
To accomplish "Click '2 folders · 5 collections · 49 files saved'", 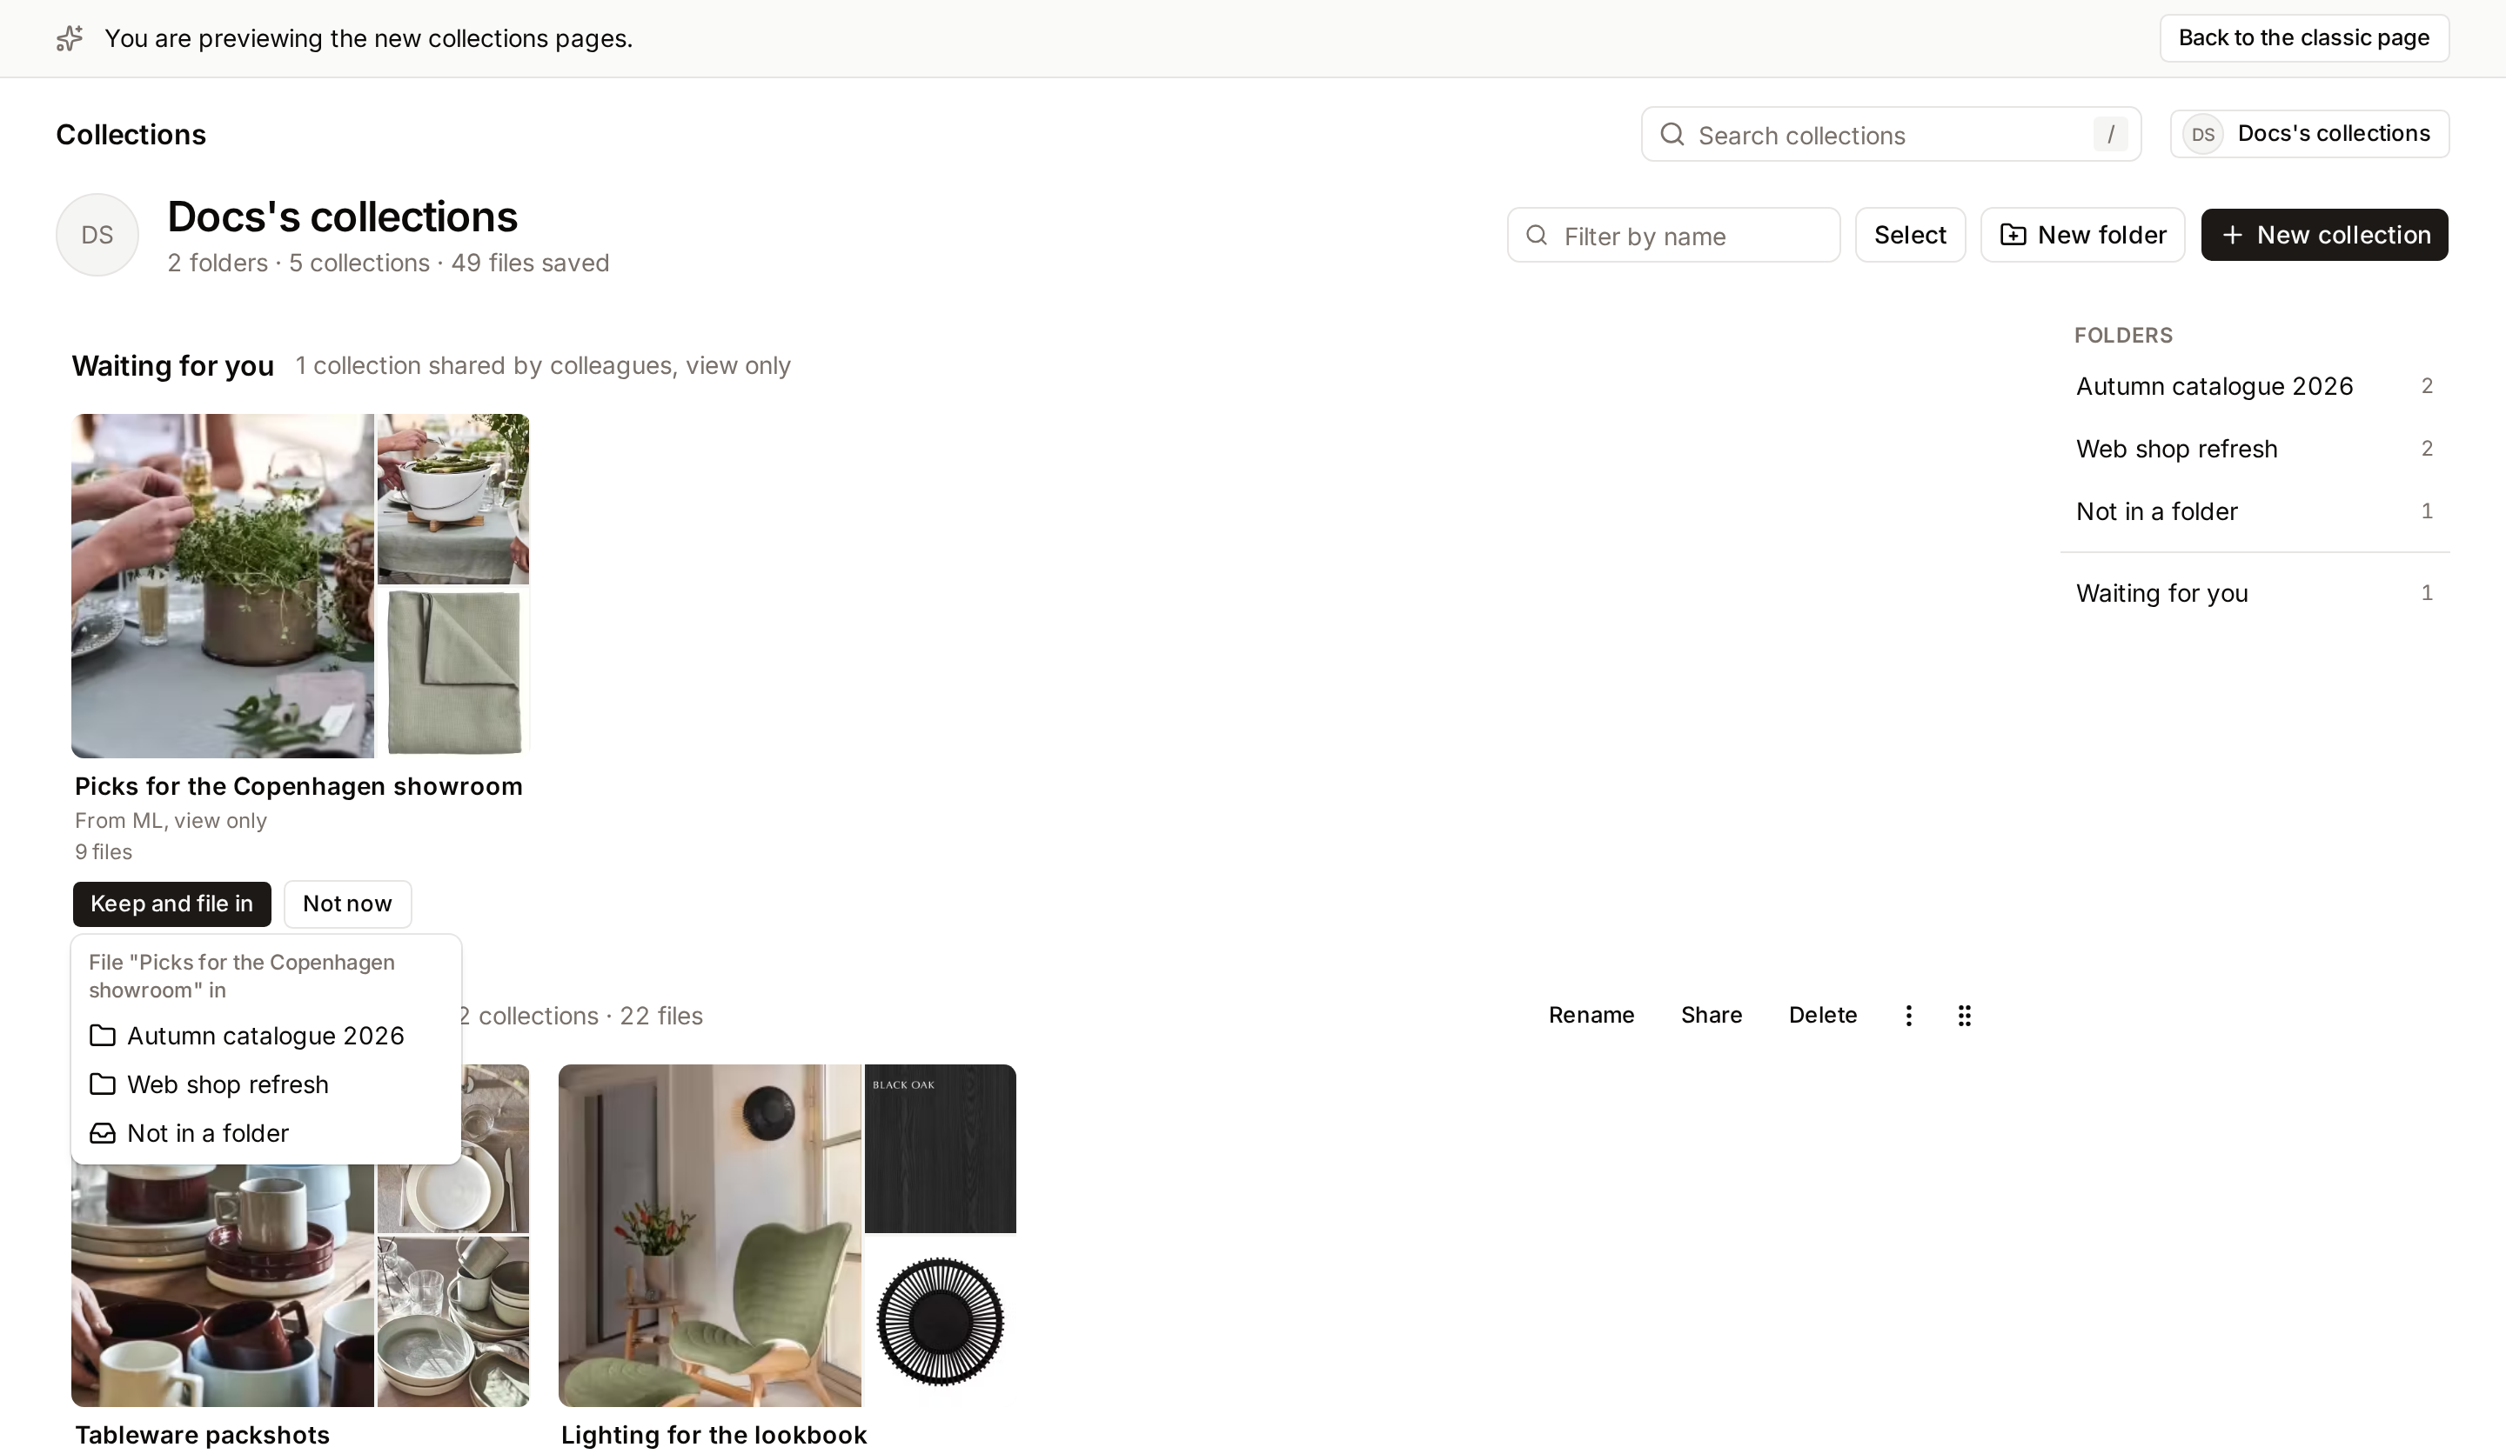I will click(388, 263).
